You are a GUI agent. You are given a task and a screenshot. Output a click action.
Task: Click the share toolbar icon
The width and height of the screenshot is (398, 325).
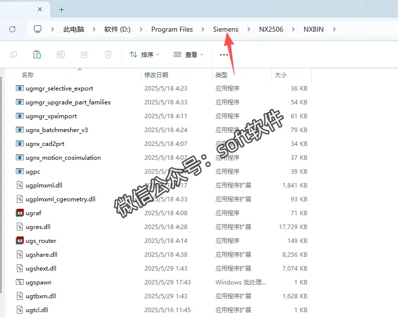pyautogui.click(x=85, y=54)
